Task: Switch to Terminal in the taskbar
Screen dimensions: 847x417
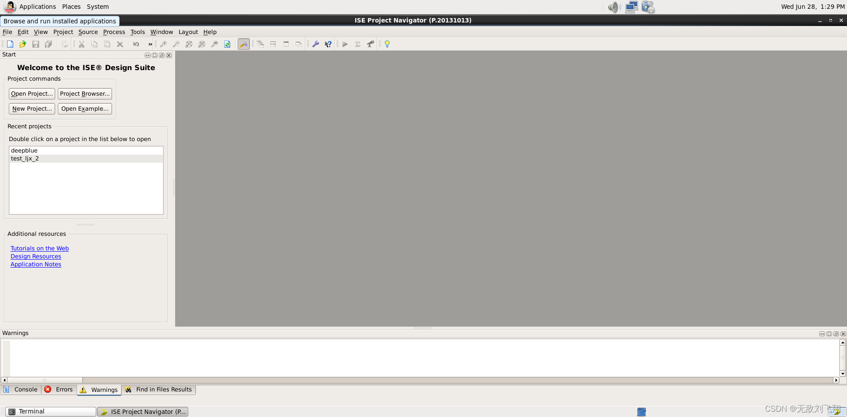Action: (50, 411)
